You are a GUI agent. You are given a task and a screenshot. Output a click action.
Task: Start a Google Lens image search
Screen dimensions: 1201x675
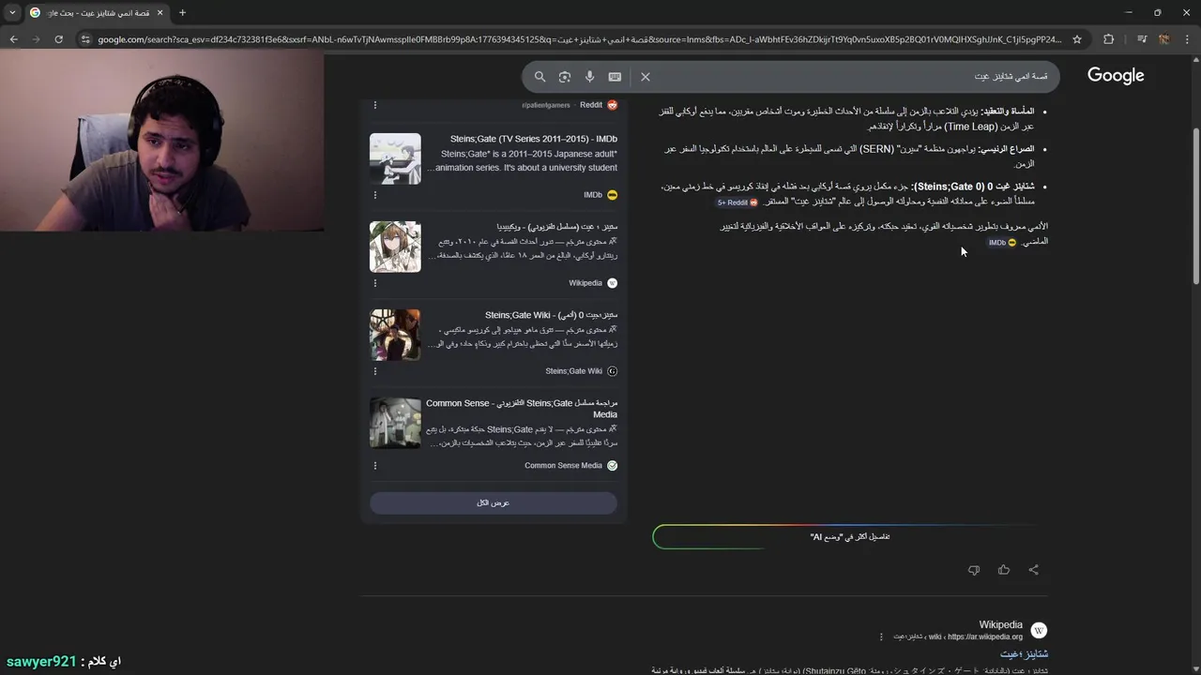click(x=565, y=77)
